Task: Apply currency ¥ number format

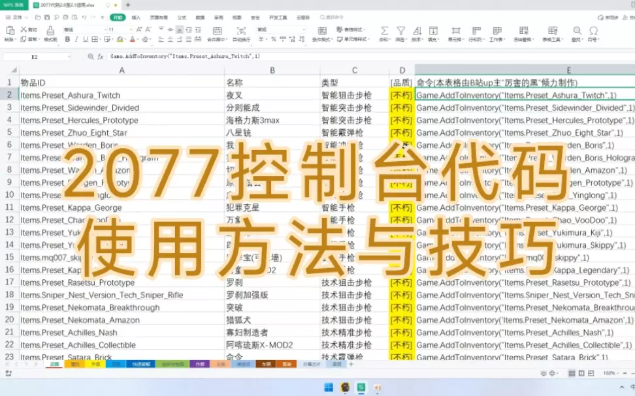Action: click(261, 39)
